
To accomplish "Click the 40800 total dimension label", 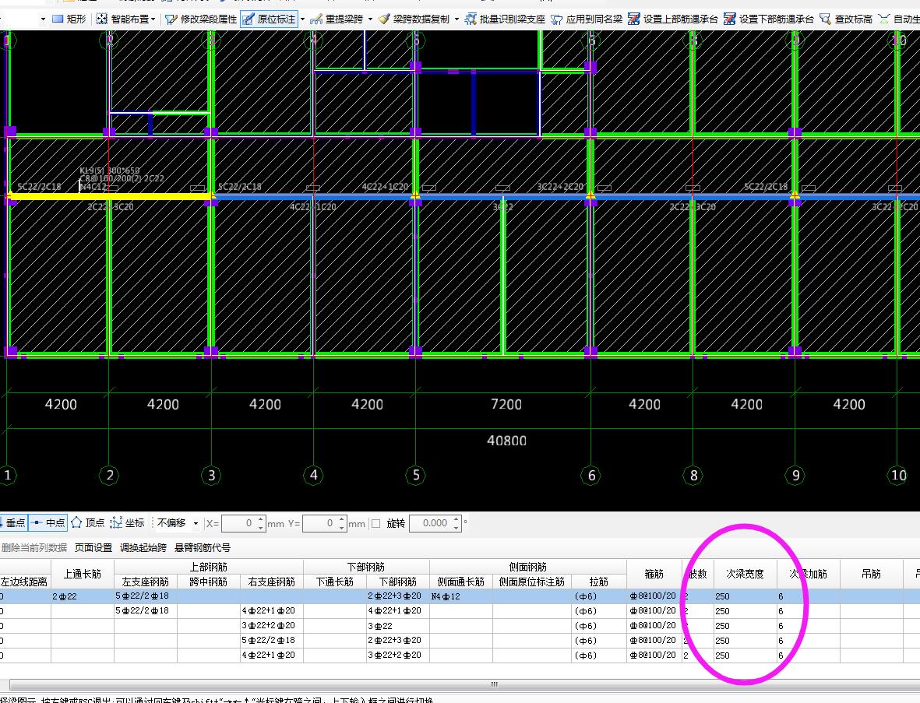I will (506, 441).
